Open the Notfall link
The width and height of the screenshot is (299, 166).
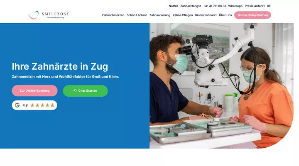click(173, 6)
